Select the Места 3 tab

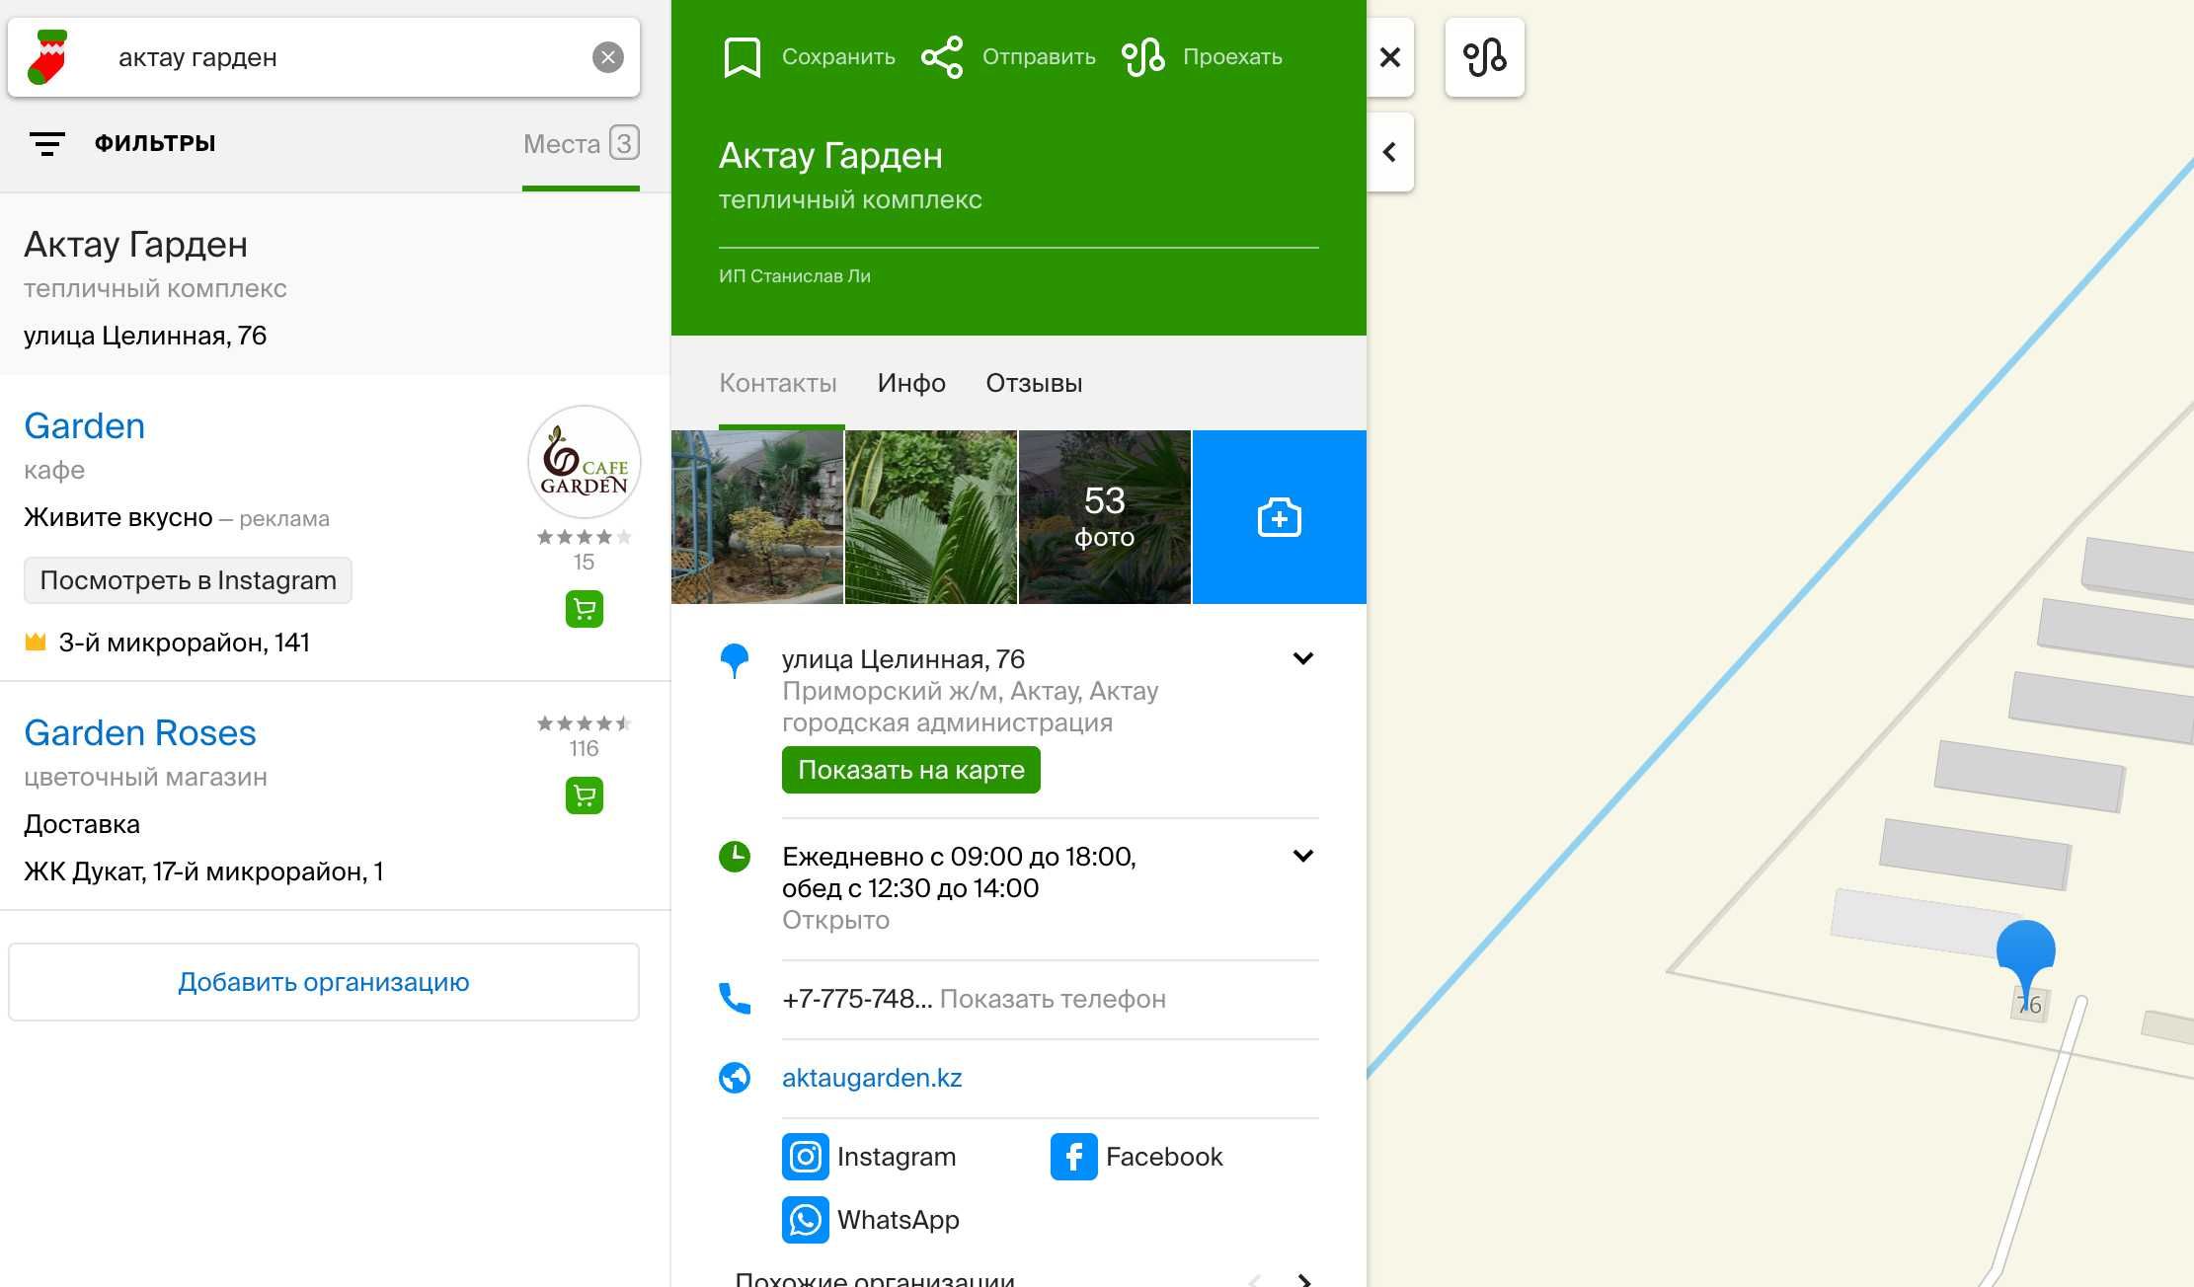(582, 144)
